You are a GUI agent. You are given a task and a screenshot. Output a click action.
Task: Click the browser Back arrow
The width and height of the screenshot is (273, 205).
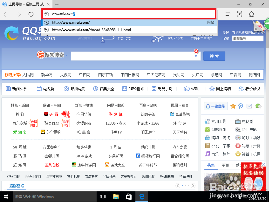coord(6,14)
